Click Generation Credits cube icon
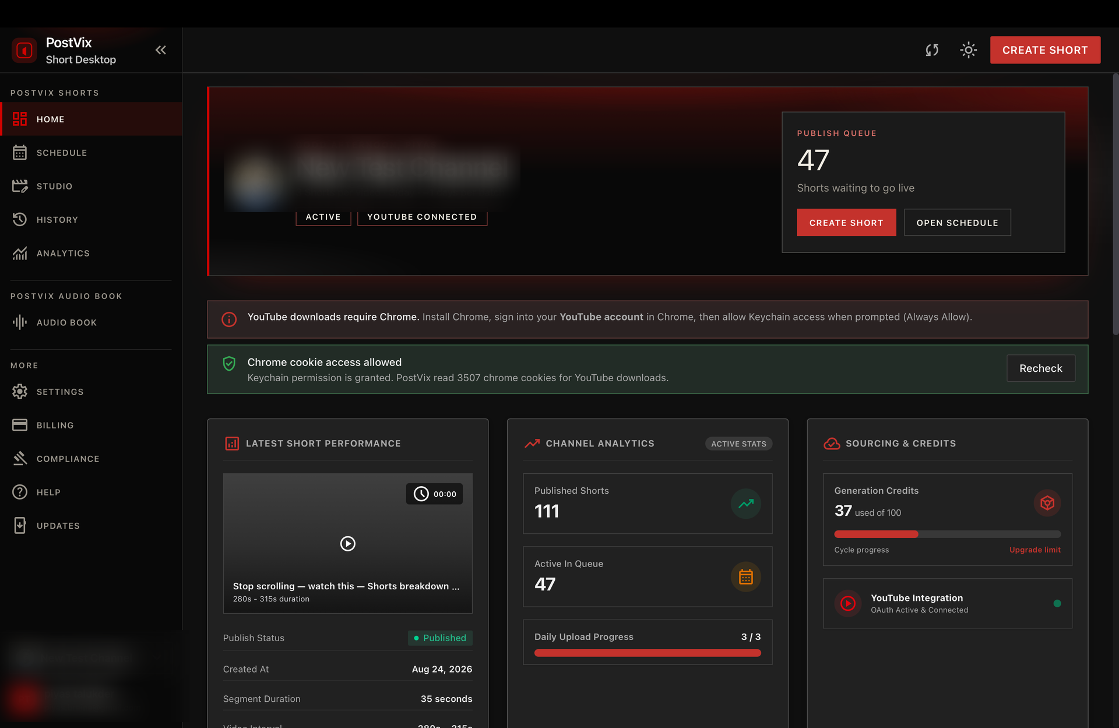 [1047, 502]
